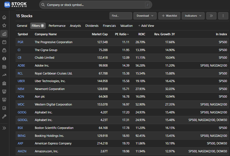
Task: Focus the Find... filter box
Action: point(121,16)
